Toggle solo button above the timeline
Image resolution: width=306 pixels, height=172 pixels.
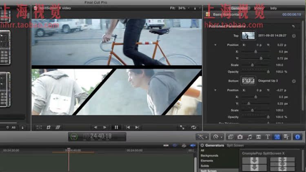click(184, 145)
